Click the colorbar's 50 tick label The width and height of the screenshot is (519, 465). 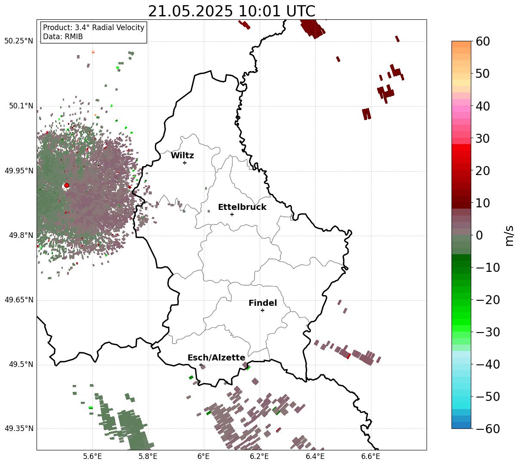[x=482, y=74]
